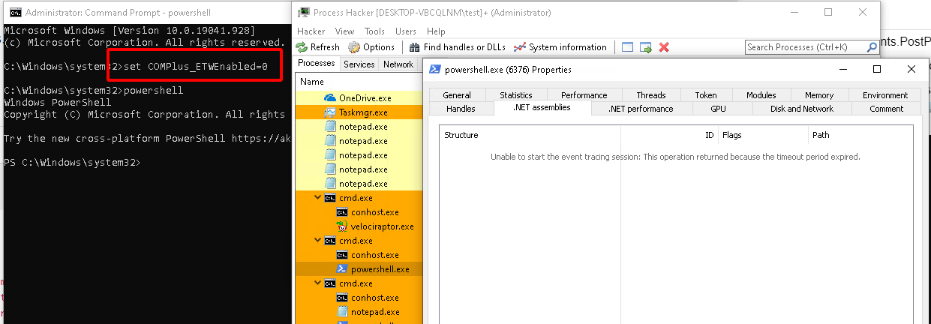The height and width of the screenshot is (324, 931).
Task: Open the Modules tab in Properties
Action: tap(761, 95)
